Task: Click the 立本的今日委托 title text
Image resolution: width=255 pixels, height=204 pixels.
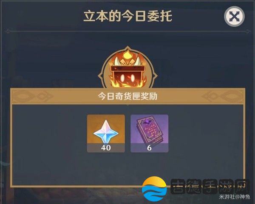Action: coord(128,16)
